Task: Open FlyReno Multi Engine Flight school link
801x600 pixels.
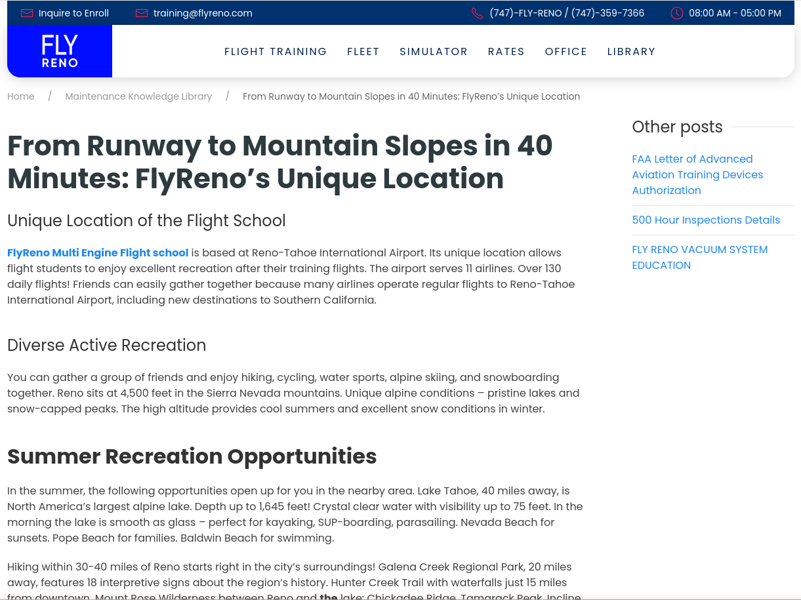Action: click(x=98, y=252)
